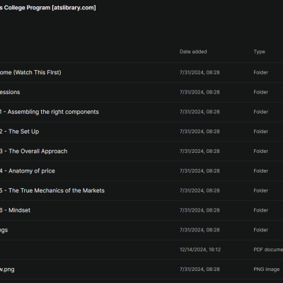Click 'Folder' type in the 'Watch This First' row

261,72
